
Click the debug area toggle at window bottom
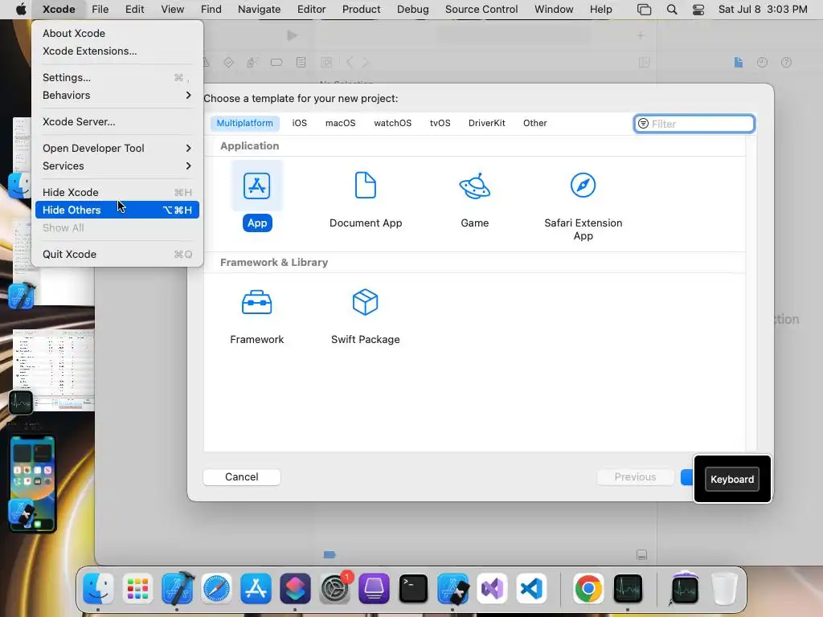click(x=641, y=554)
